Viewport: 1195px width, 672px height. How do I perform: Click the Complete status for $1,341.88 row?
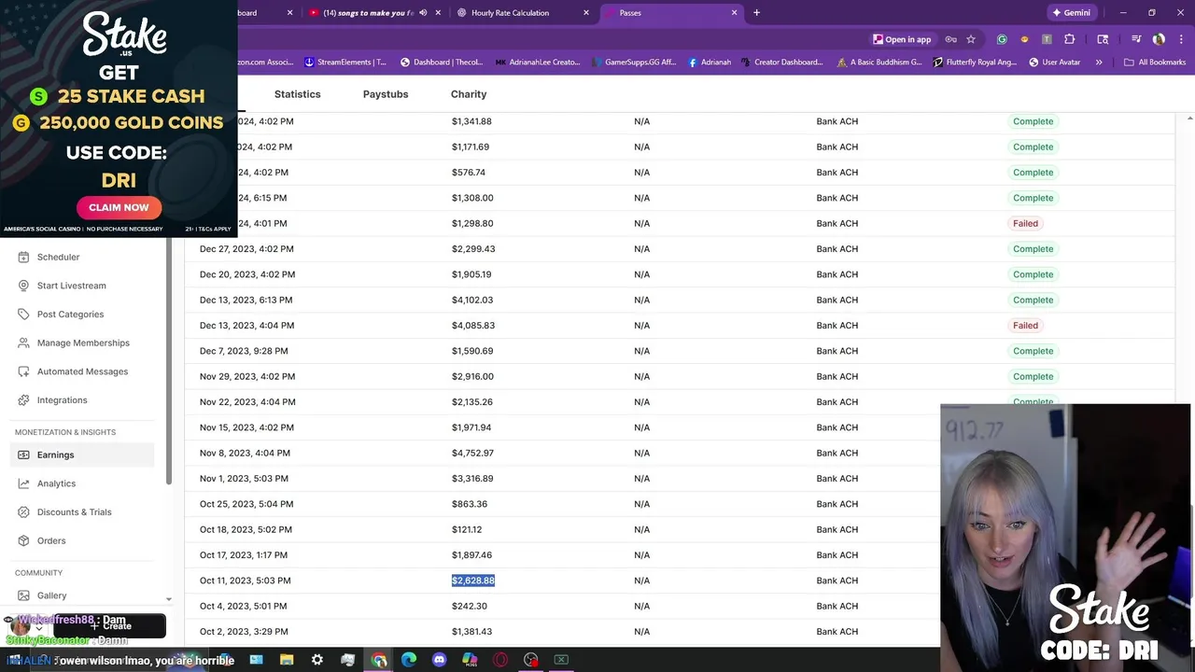pyautogui.click(x=1033, y=121)
